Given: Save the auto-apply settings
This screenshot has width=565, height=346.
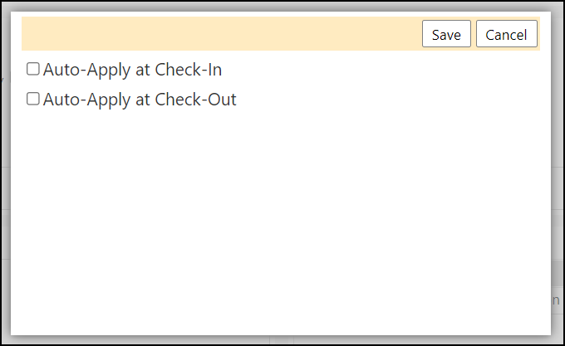Looking at the screenshot, I should point(446,34).
